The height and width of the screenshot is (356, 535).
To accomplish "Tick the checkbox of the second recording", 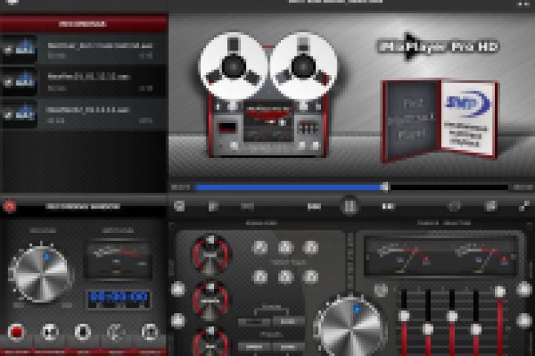I will (7, 82).
